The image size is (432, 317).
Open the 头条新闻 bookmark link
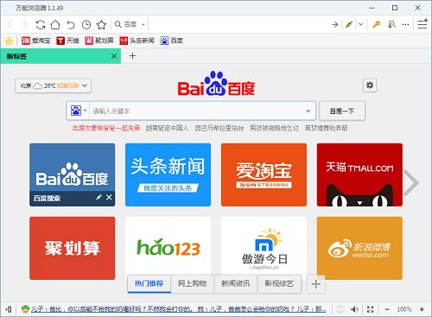(137, 41)
